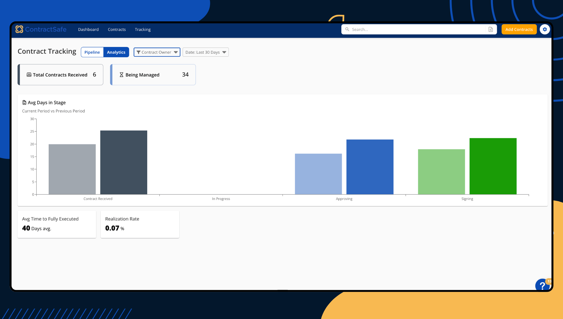This screenshot has height=319, width=563.
Task: Click the ContractSafe logo icon
Action: click(x=19, y=29)
